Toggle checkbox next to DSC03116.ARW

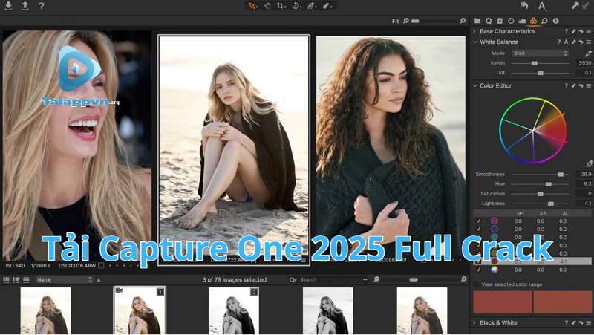tap(101, 266)
